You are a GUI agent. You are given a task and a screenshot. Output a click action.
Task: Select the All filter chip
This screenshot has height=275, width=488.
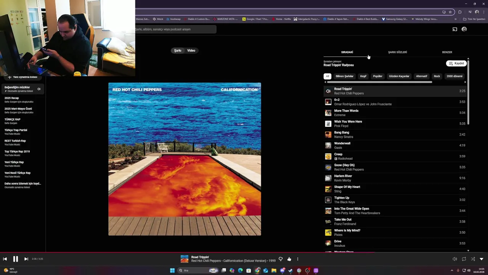tap(327, 76)
